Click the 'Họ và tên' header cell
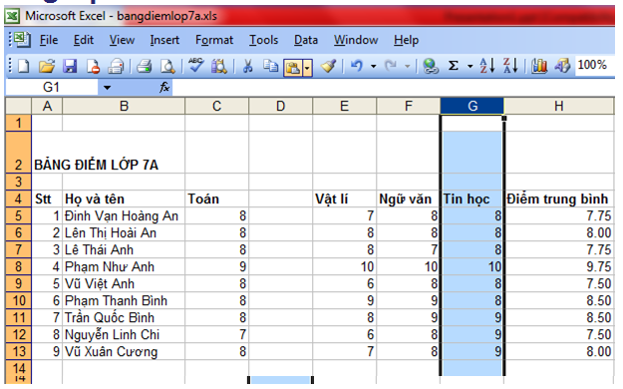This screenshot has width=623, height=389. click(x=124, y=198)
